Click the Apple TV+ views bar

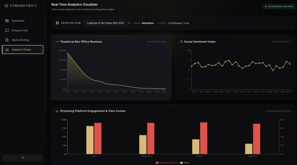pos(249,149)
